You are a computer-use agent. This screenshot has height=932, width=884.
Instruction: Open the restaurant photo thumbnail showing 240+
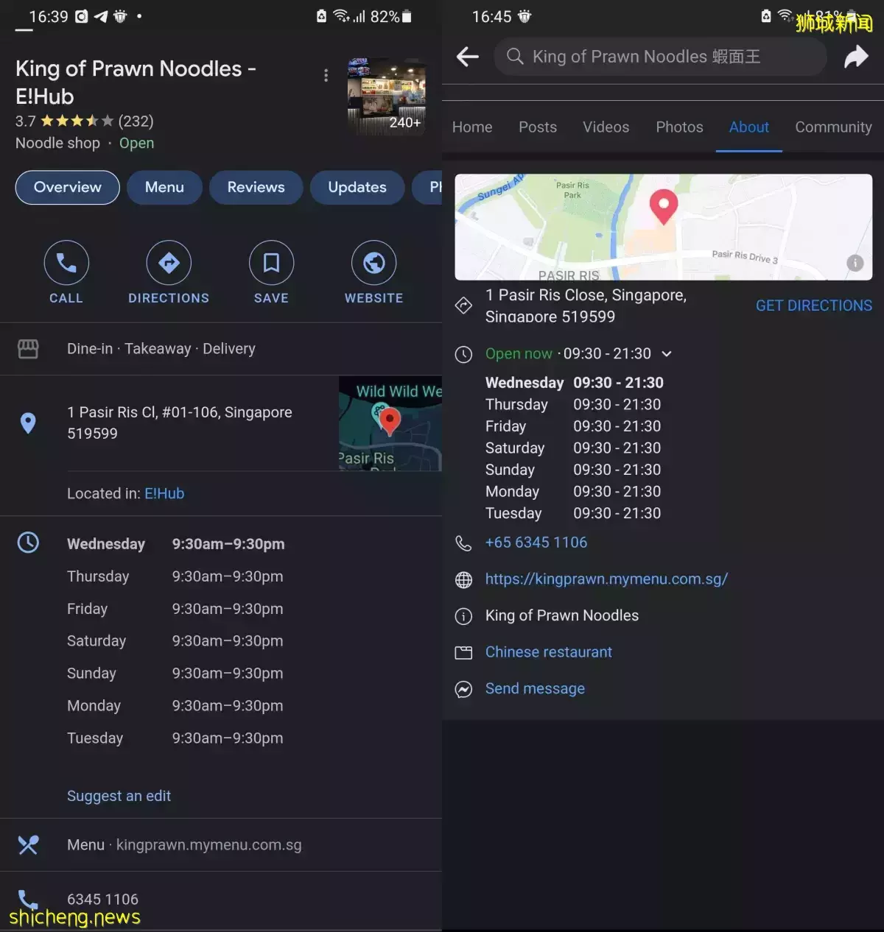point(386,96)
